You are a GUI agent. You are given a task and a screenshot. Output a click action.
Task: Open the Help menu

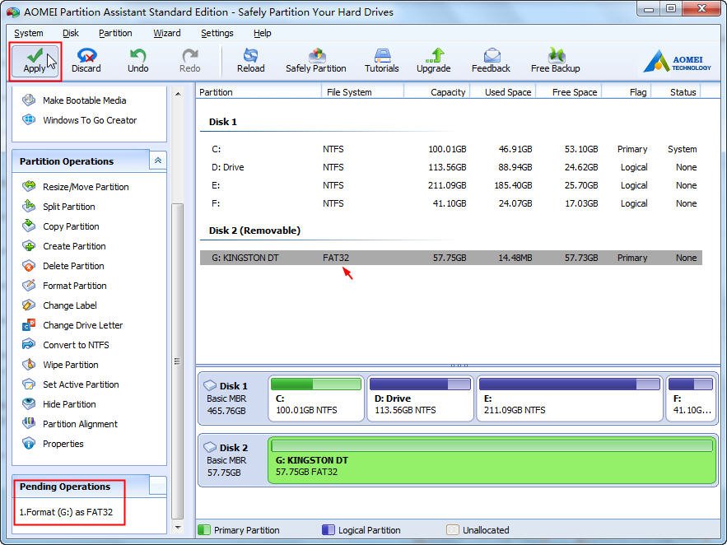point(263,33)
